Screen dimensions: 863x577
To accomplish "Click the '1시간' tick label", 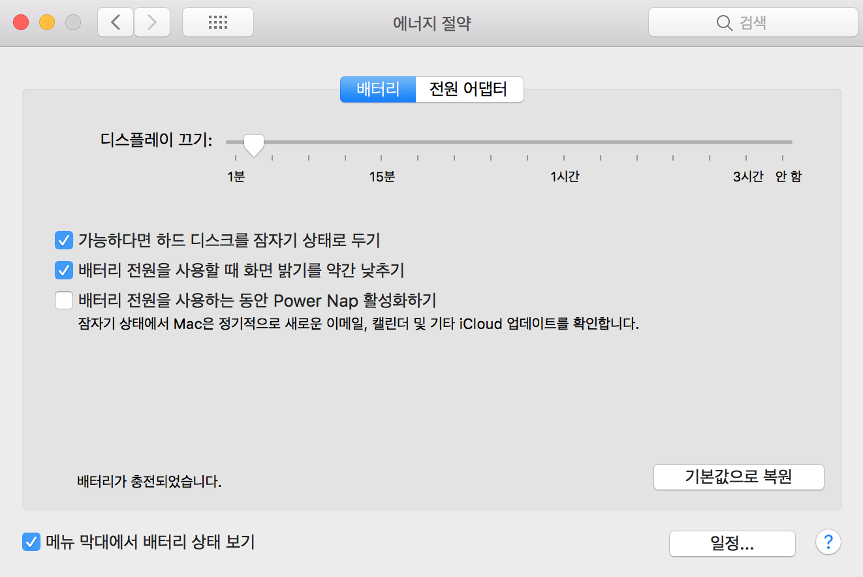I will (564, 176).
